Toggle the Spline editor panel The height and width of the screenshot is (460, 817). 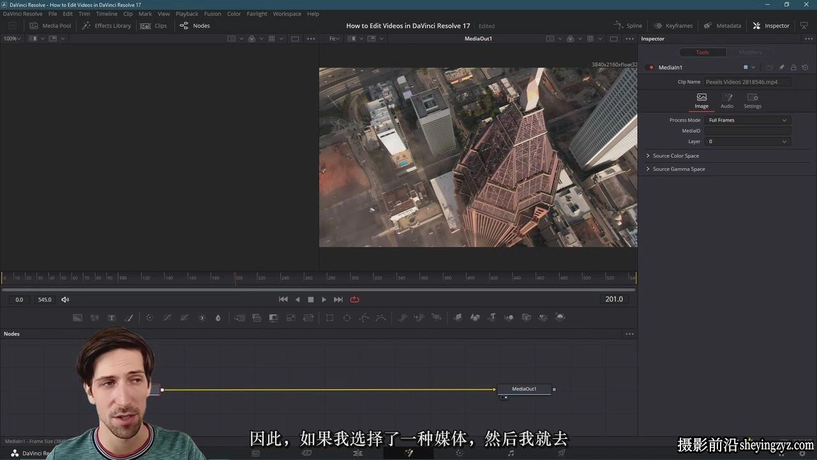click(628, 26)
